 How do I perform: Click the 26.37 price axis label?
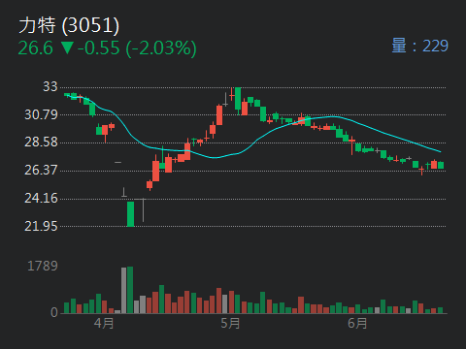[41, 171]
